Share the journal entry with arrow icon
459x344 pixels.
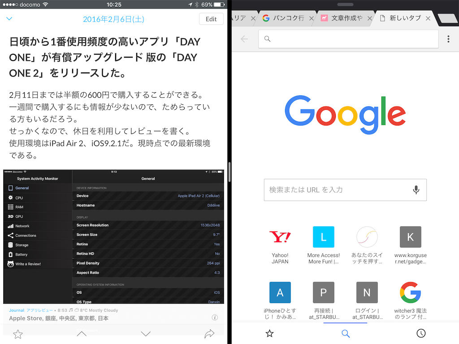pos(210,333)
